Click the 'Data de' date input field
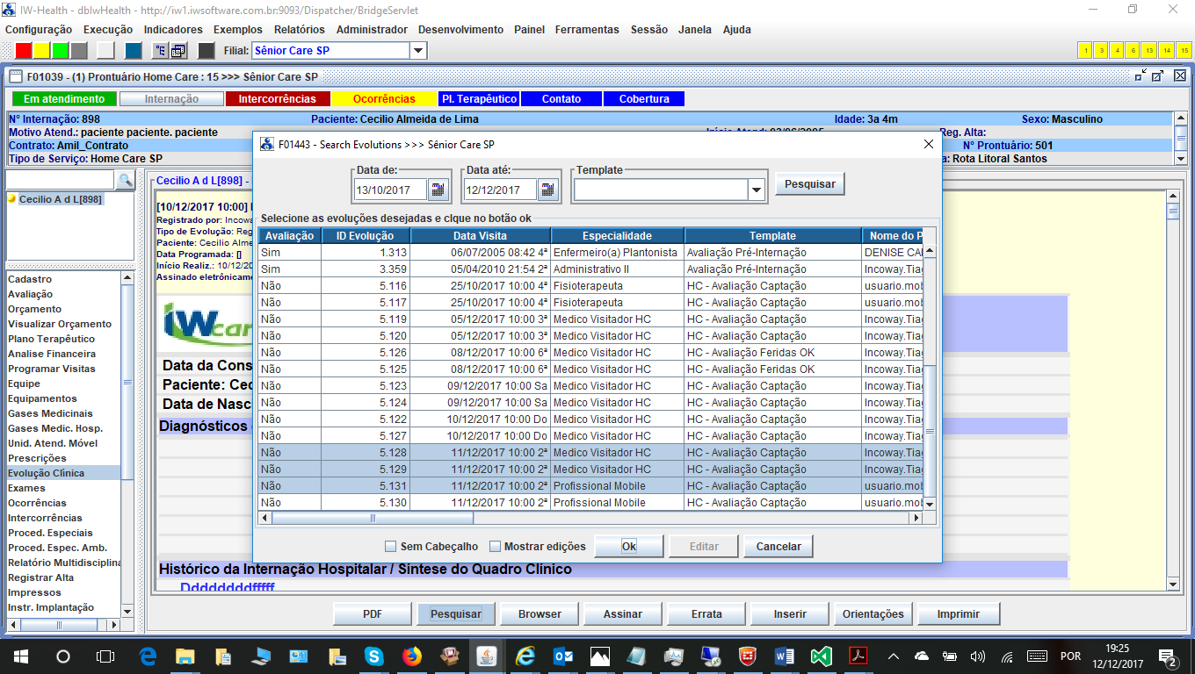Viewport: 1195px width, 674px height. click(390, 190)
